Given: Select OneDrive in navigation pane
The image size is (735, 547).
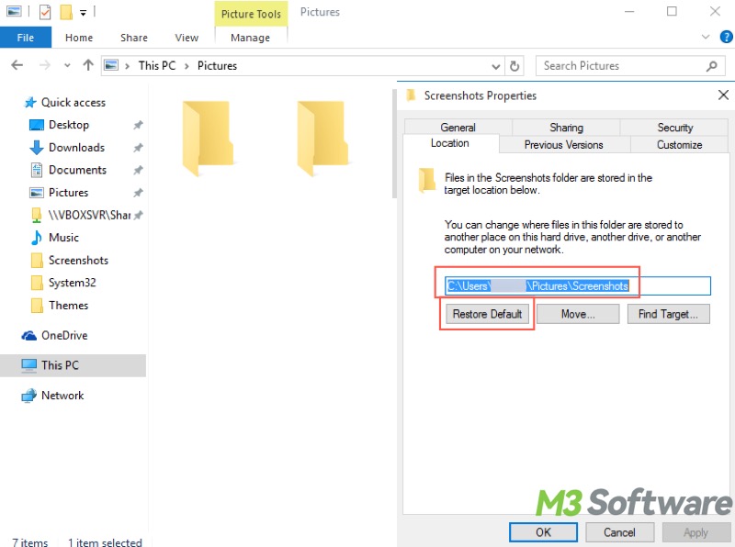Looking at the screenshot, I should [64, 335].
